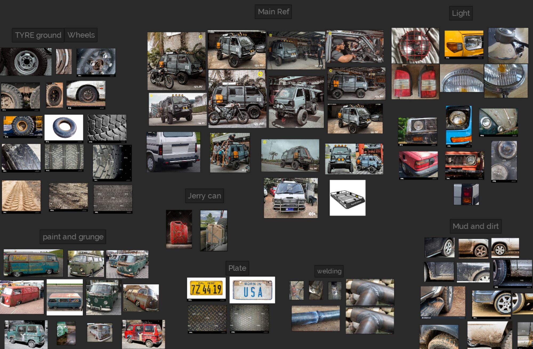This screenshot has height=349, width=533.
Task: Select the blue tyre on white background
Action: tap(64, 128)
